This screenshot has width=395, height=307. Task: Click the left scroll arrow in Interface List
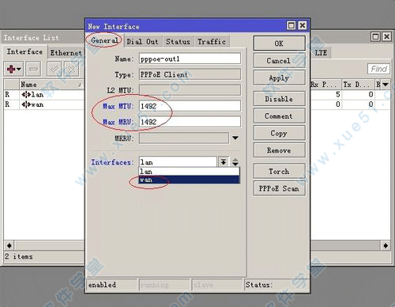click(x=9, y=245)
